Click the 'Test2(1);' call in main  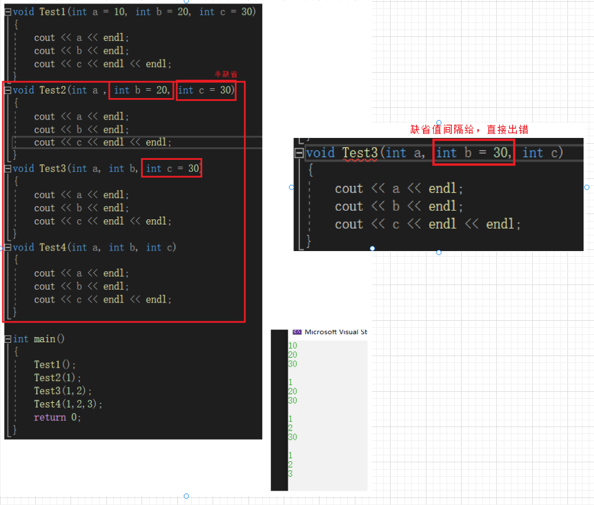(x=58, y=378)
